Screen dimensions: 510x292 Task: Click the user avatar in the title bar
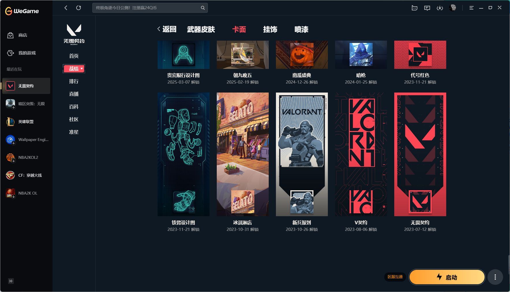coord(453,8)
